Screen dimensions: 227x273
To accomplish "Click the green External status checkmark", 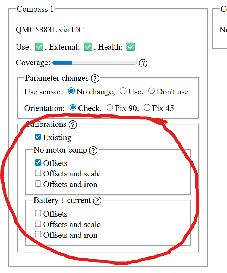I will 88,47.
